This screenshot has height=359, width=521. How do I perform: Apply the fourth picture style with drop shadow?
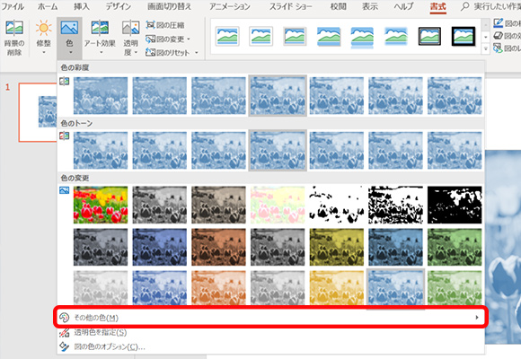click(x=328, y=36)
